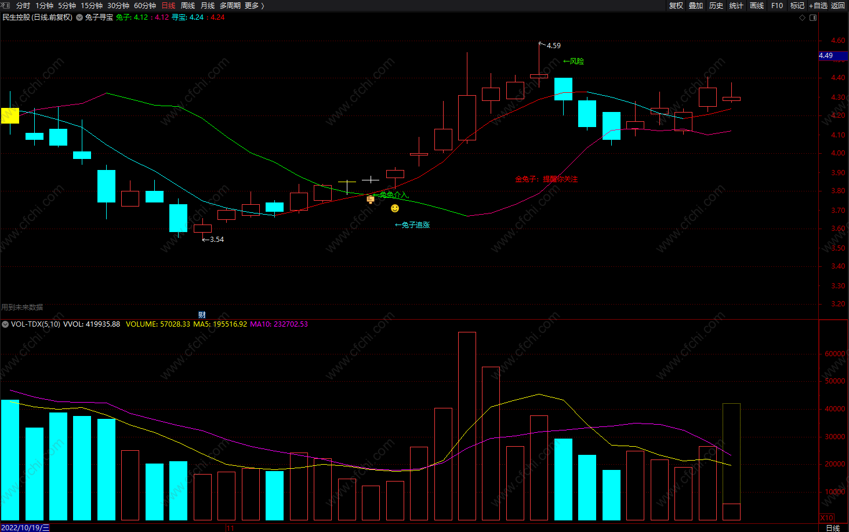Open the 统计 statistics button
The height and width of the screenshot is (532, 849).
(x=736, y=5)
